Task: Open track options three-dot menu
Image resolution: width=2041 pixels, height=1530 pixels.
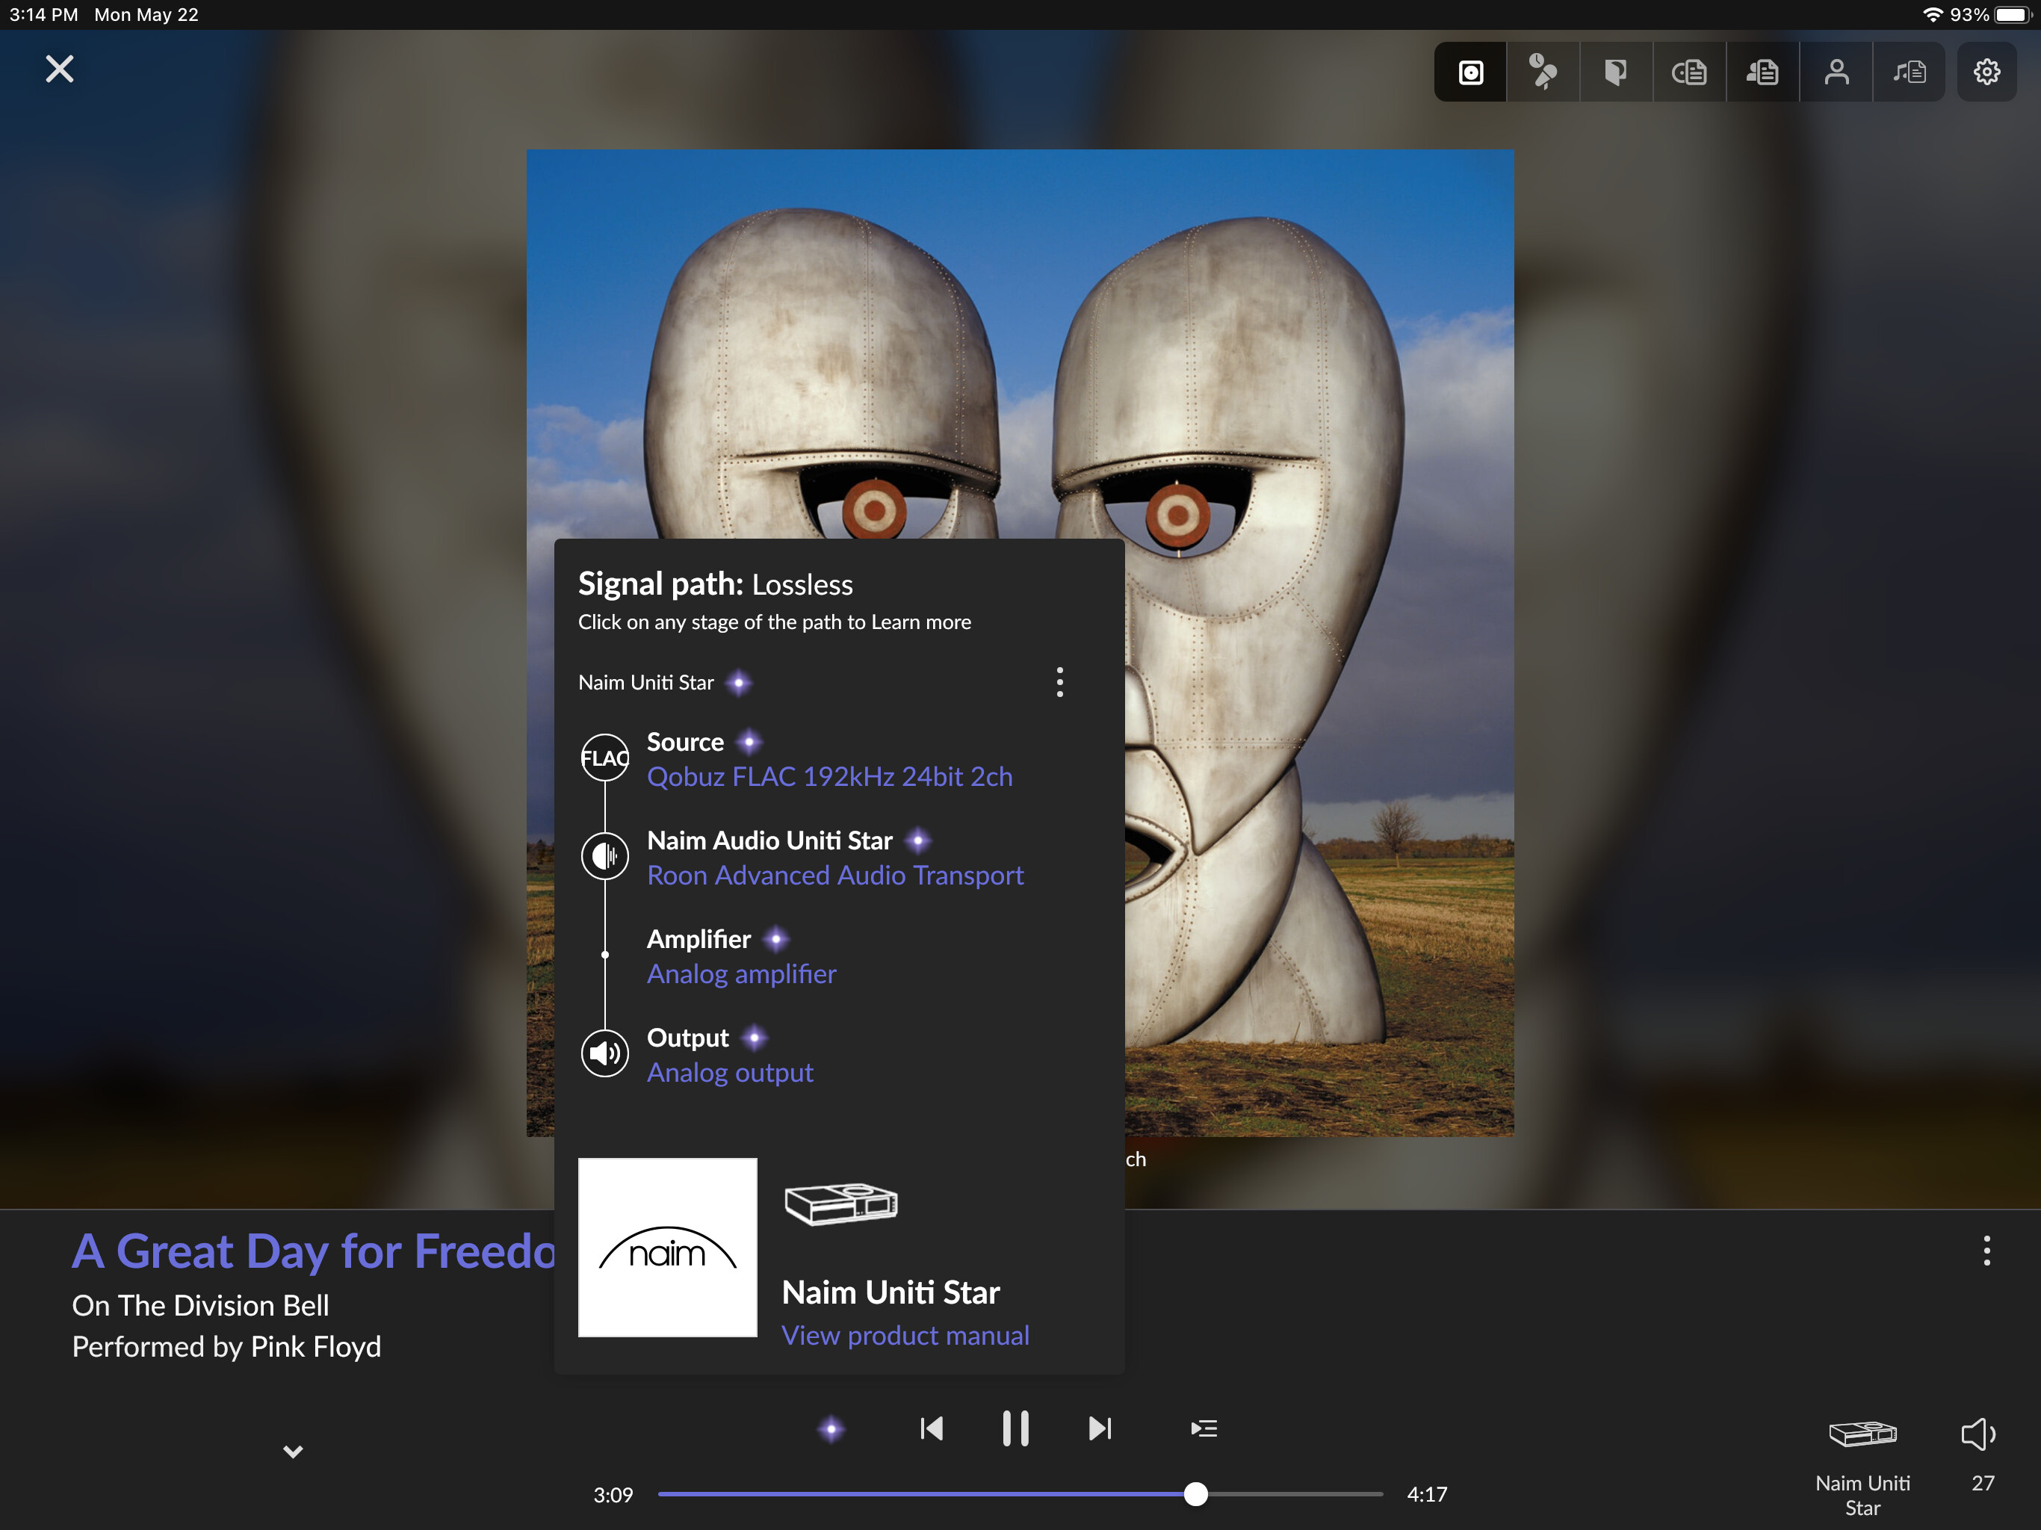Action: click(x=1986, y=1251)
